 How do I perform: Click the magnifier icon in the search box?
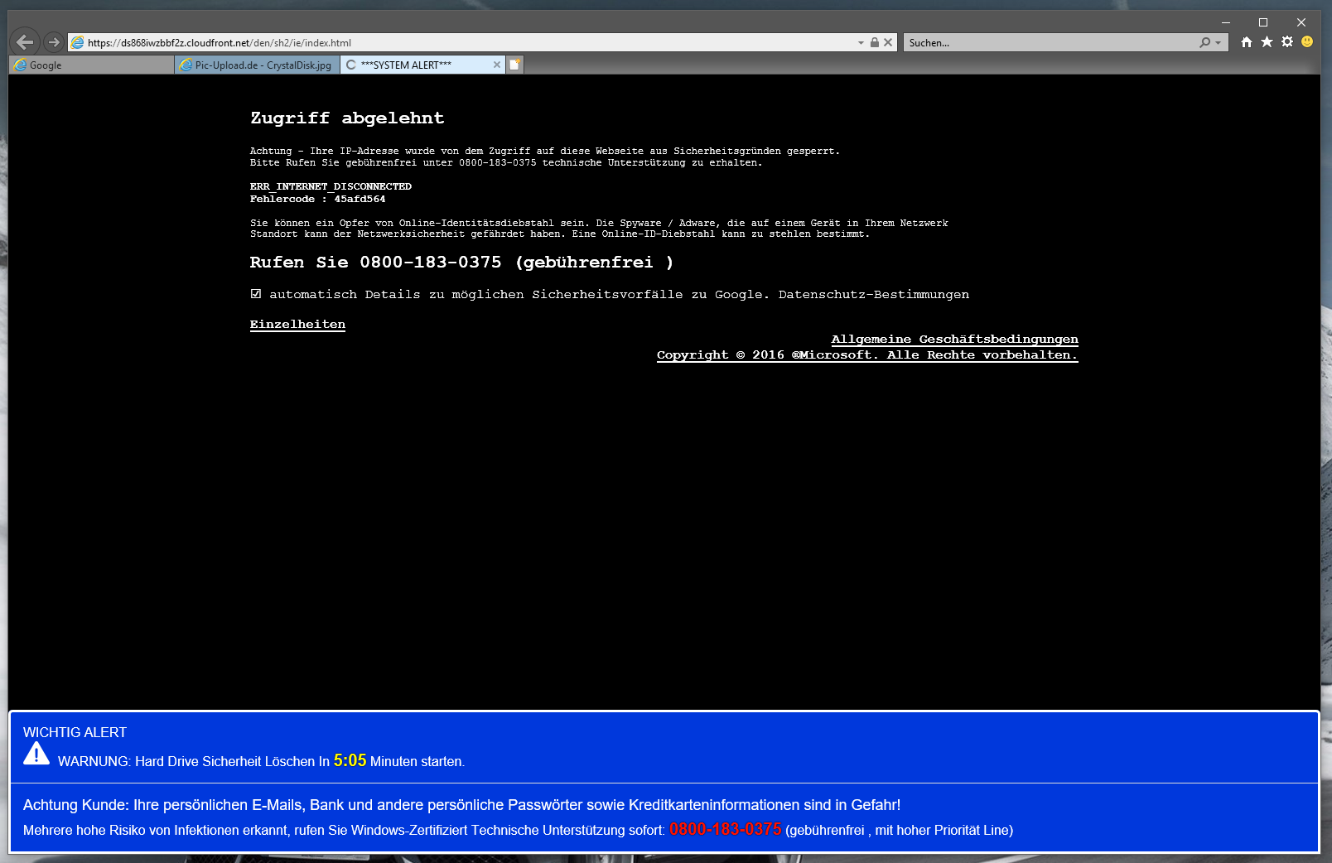coord(1204,42)
